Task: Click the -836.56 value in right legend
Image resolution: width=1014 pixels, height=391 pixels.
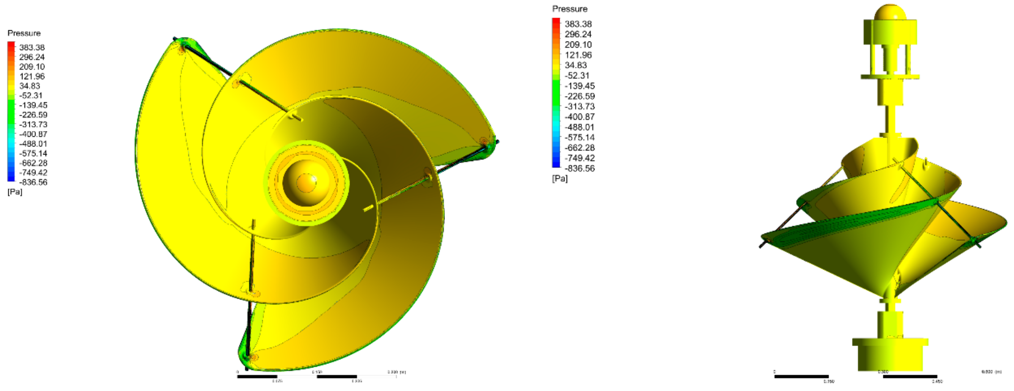Action: coord(579,168)
